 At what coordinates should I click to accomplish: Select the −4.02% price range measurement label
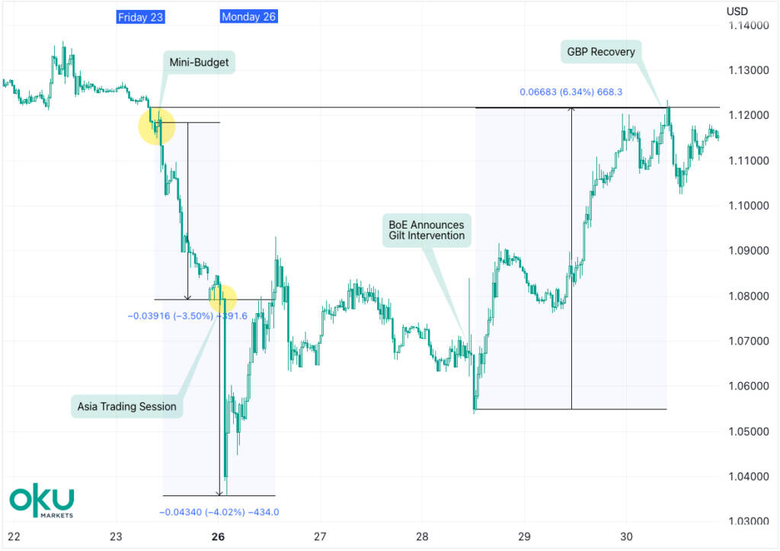pos(219,512)
